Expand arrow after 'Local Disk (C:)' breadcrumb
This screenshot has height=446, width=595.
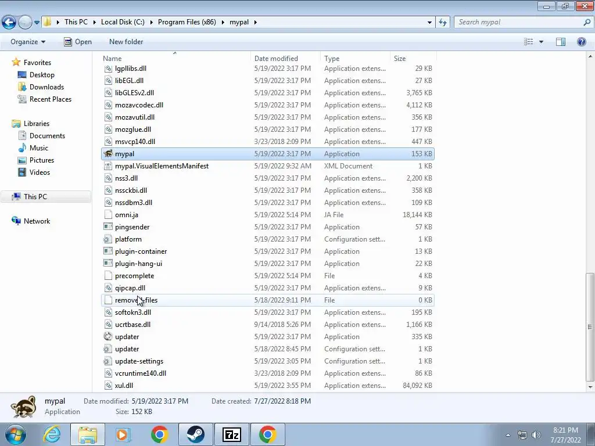click(x=152, y=23)
